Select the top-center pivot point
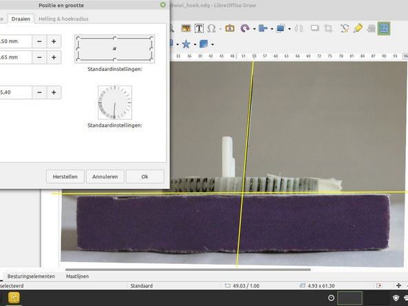Viewport: 408px width, 306px height. point(114,38)
